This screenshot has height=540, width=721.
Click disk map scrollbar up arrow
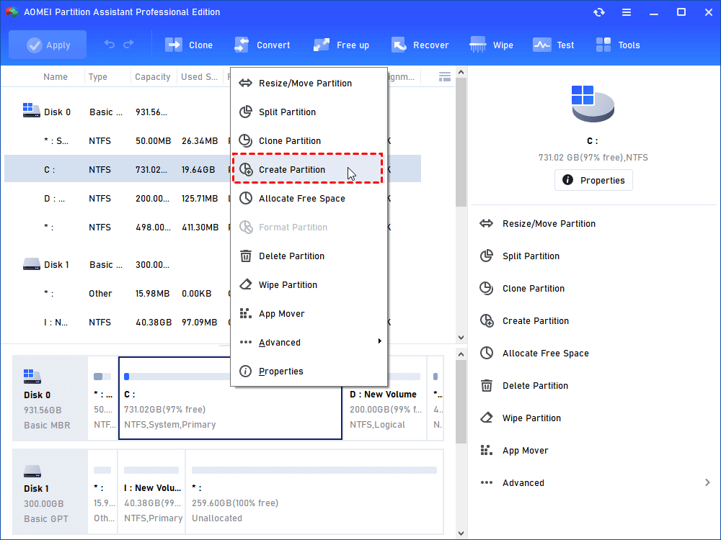461,354
